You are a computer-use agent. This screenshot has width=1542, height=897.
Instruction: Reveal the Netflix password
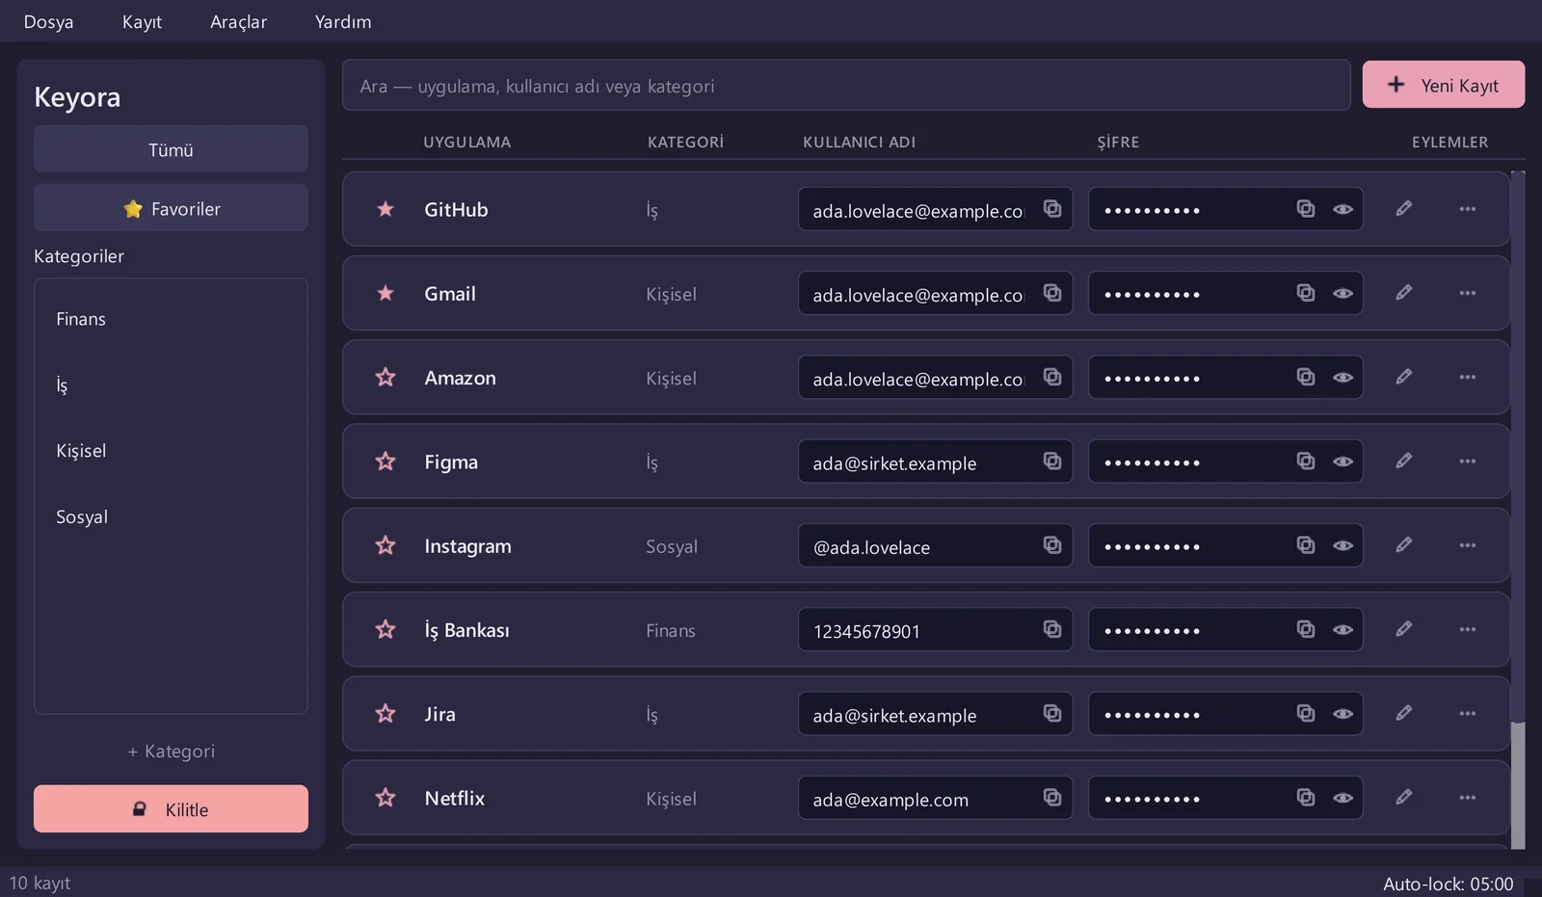tap(1343, 798)
